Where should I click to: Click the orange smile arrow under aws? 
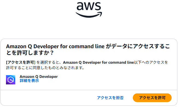coord(89,15)
